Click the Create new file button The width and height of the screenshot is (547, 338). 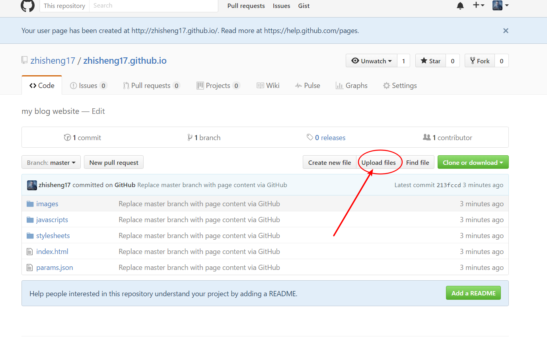point(329,162)
